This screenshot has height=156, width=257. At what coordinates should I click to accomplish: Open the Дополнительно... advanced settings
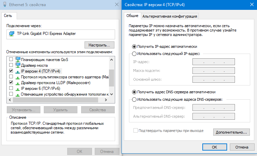pos(231,132)
